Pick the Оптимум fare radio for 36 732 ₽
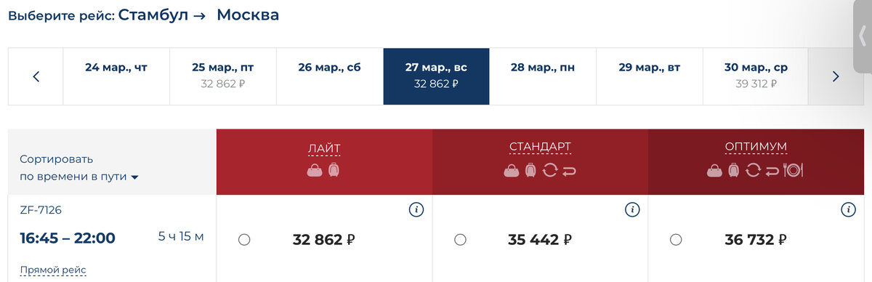Viewport: 872px width, 282px height. tap(676, 240)
